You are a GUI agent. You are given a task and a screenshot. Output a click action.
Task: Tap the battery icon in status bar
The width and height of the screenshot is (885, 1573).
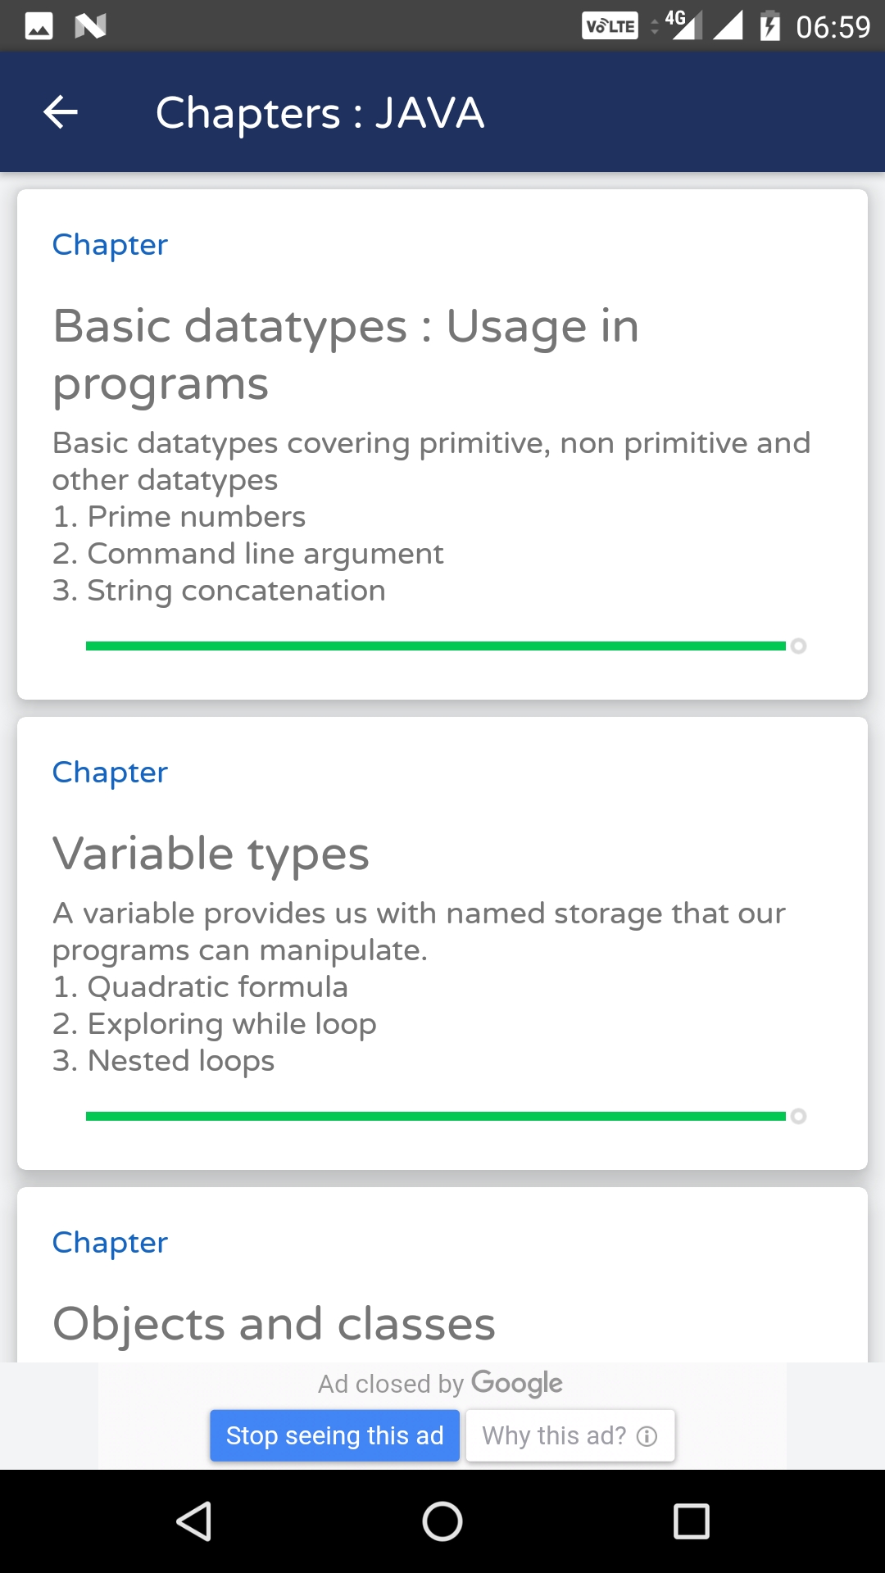point(769,26)
